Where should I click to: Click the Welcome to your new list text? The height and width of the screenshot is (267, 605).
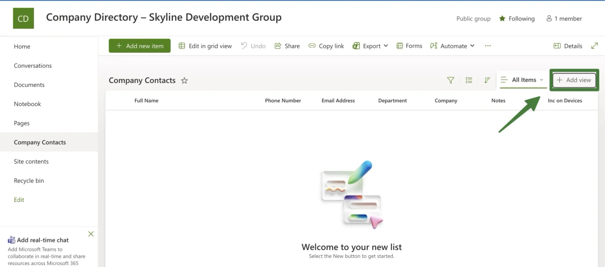tap(351, 247)
